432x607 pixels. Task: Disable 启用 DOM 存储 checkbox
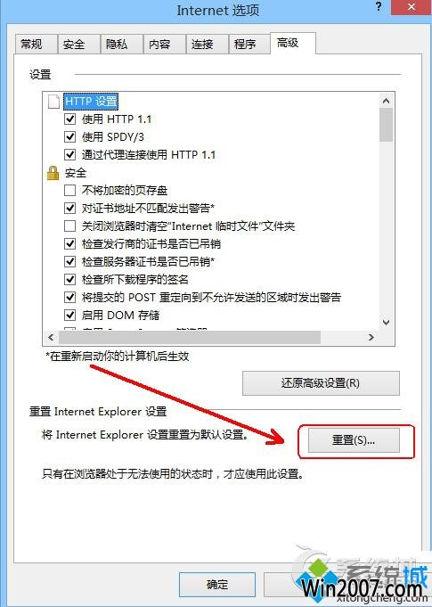69,315
